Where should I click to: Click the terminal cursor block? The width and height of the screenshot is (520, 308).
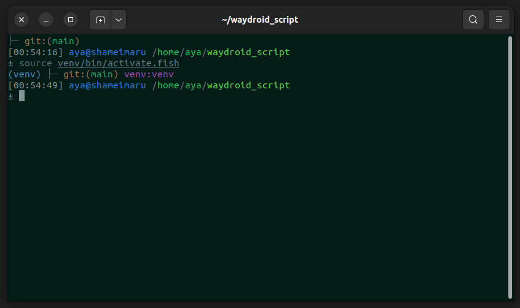22,96
